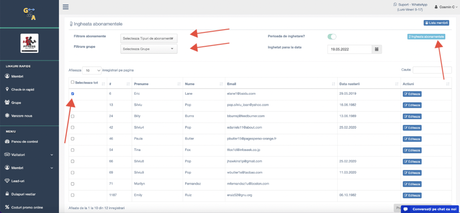This screenshot has height=213, width=460.
Task: Open the Cosmin C user menu
Action: (447, 7)
